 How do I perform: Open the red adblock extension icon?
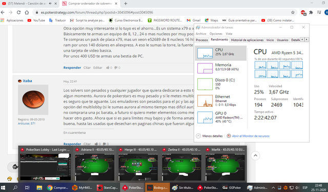pyautogui.click(x=303, y=13)
